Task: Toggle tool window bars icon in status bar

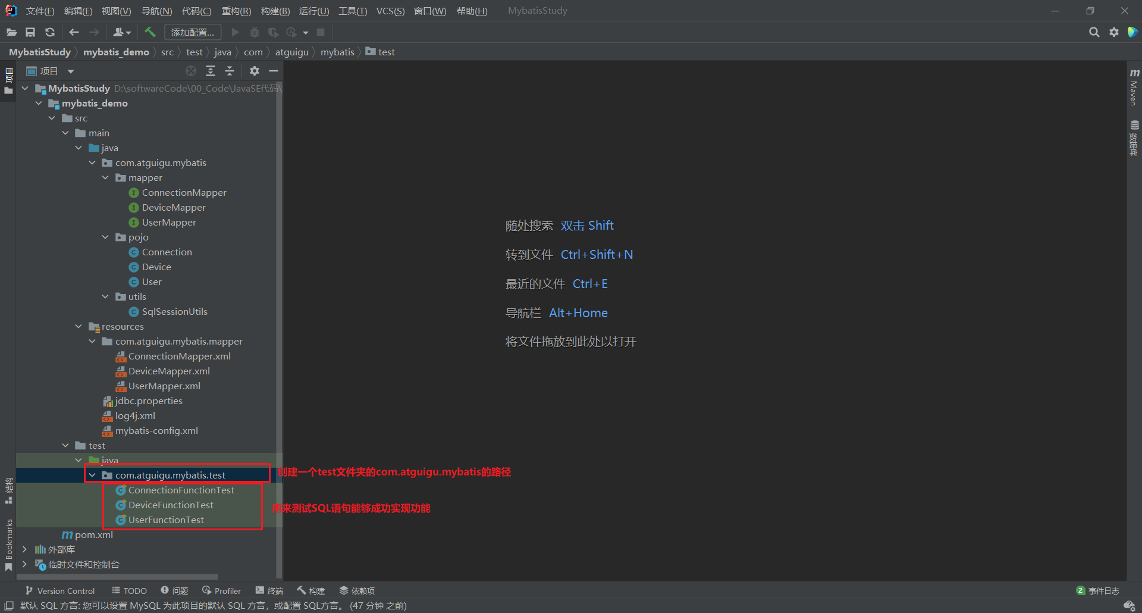Action: (x=9, y=606)
